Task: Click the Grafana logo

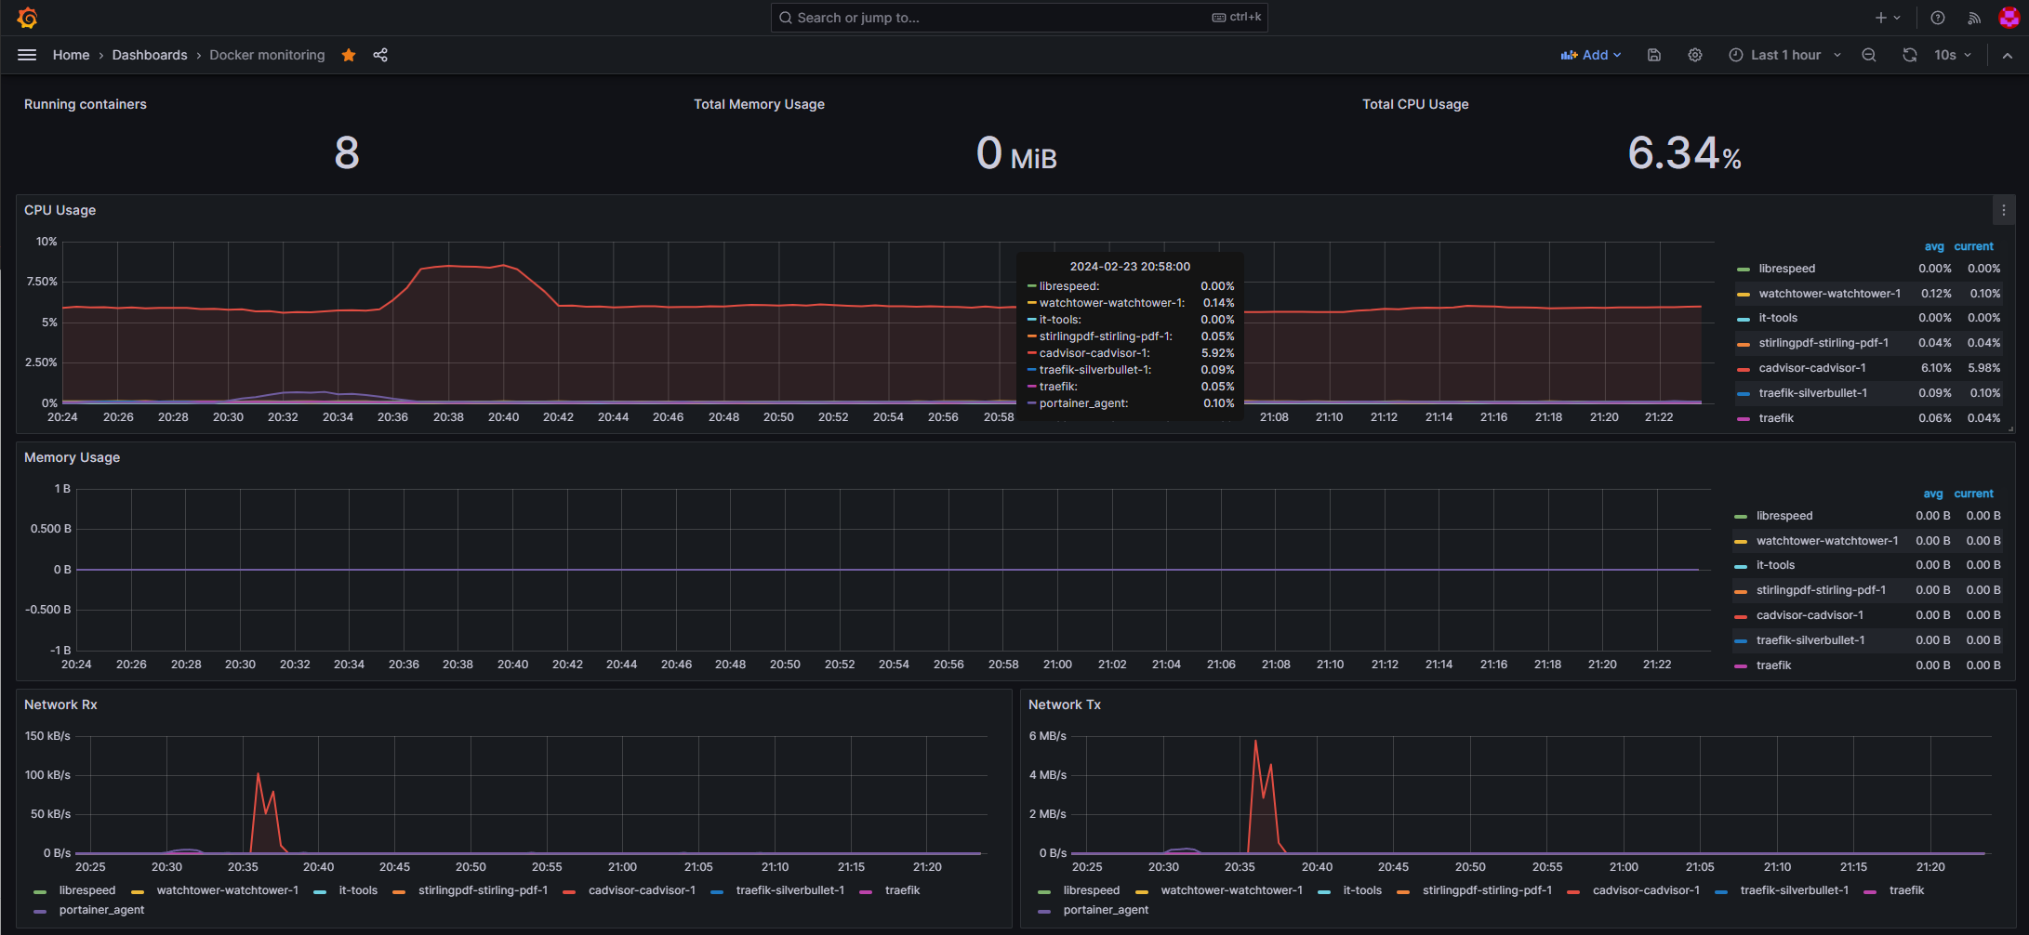Action: (27, 17)
